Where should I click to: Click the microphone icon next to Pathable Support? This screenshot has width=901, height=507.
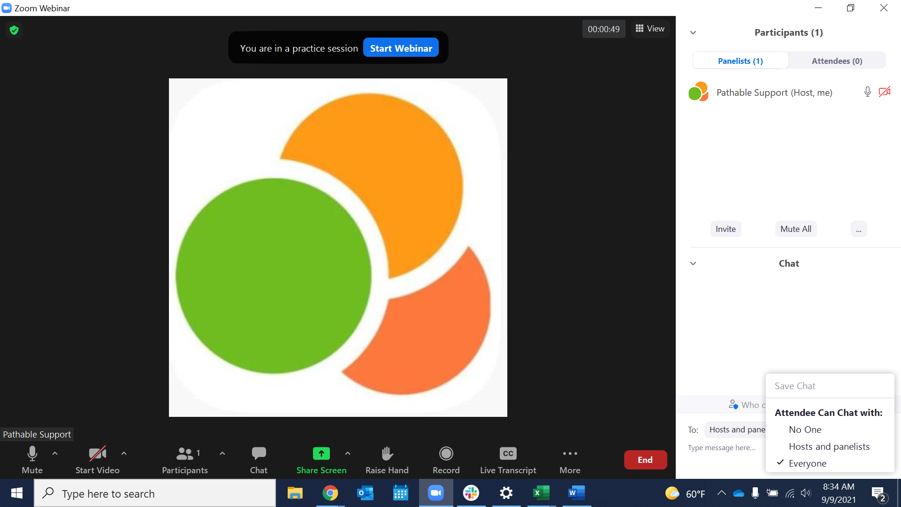pyautogui.click(x=867, y=92)
